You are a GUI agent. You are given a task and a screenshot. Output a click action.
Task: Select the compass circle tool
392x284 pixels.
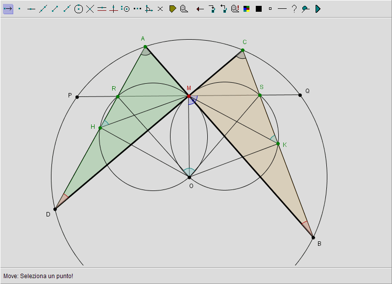[125, 9]
